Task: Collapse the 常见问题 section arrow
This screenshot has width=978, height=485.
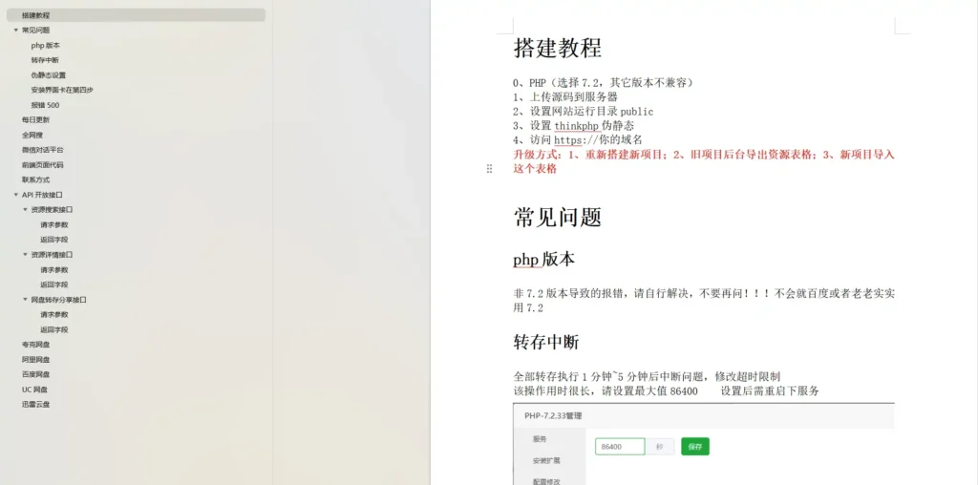Action: [16, 30]
